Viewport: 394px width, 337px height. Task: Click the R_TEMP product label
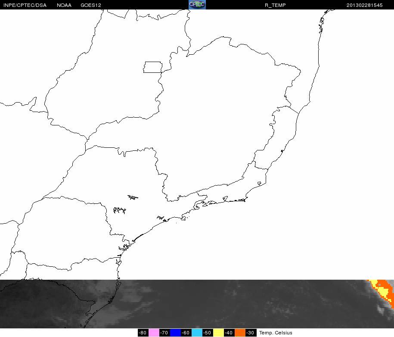(275, 5)
